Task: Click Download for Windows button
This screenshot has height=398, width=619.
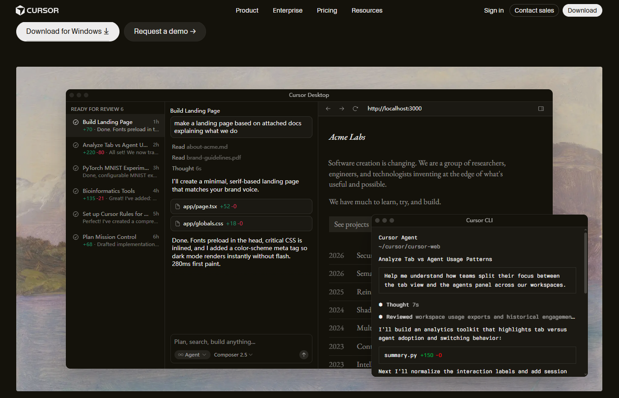Action: (68, 32)
